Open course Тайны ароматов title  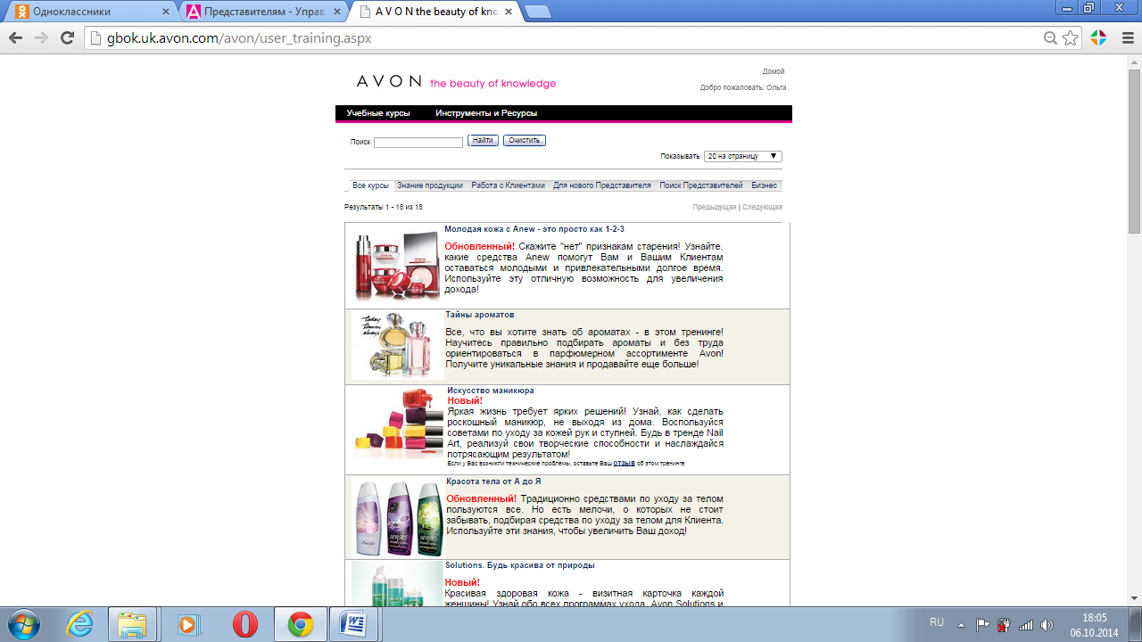(x=480, y=315)
